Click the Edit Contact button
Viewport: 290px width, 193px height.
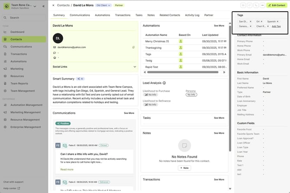[278, 5]
